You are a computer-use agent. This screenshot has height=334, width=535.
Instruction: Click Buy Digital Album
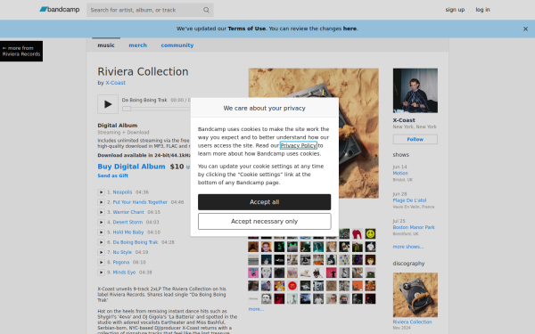click(131, 167)
